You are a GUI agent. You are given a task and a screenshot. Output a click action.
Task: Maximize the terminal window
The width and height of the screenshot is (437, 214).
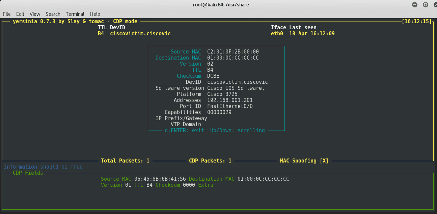click(426, 5)
